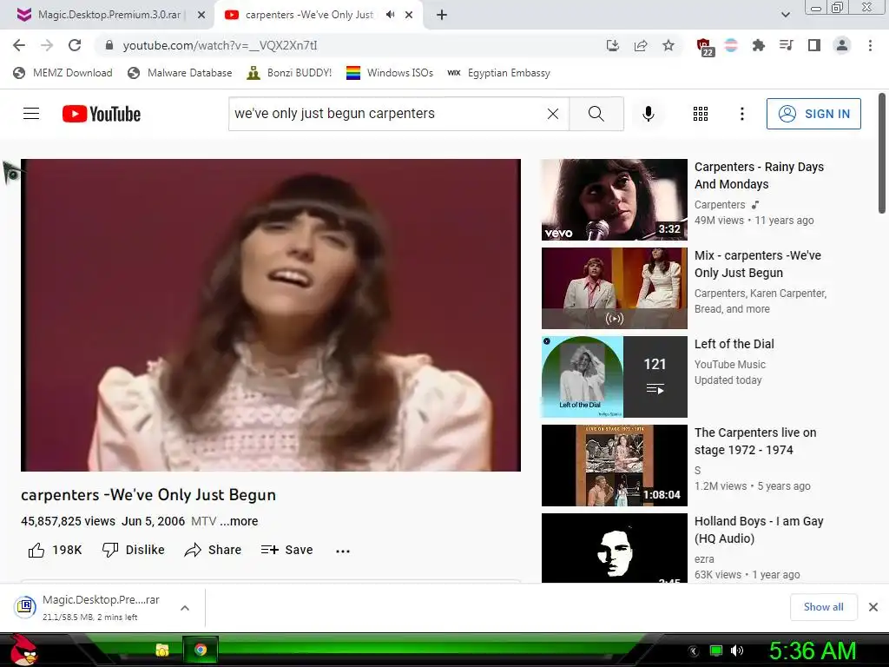This screenshot has width=889, height=667.
Task: Open the install/download page icon in address bar
Action: [612, 45]
